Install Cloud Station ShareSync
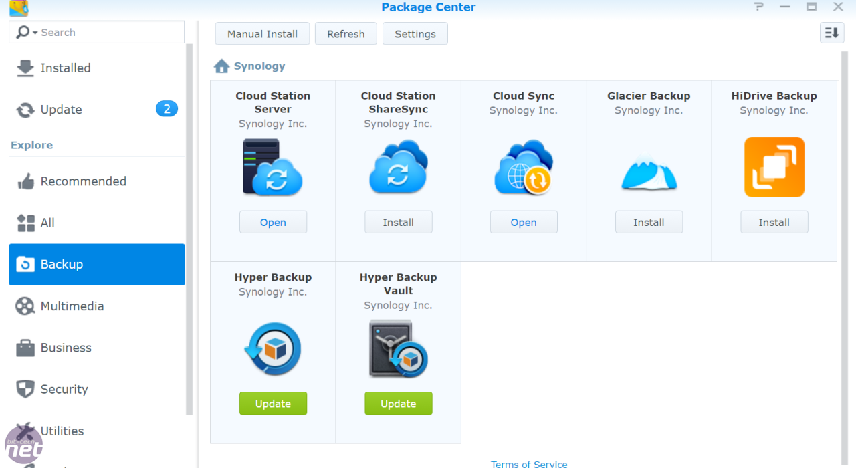Image resolution: width=856 pixels, height=468 pixels. click(399, 222)
